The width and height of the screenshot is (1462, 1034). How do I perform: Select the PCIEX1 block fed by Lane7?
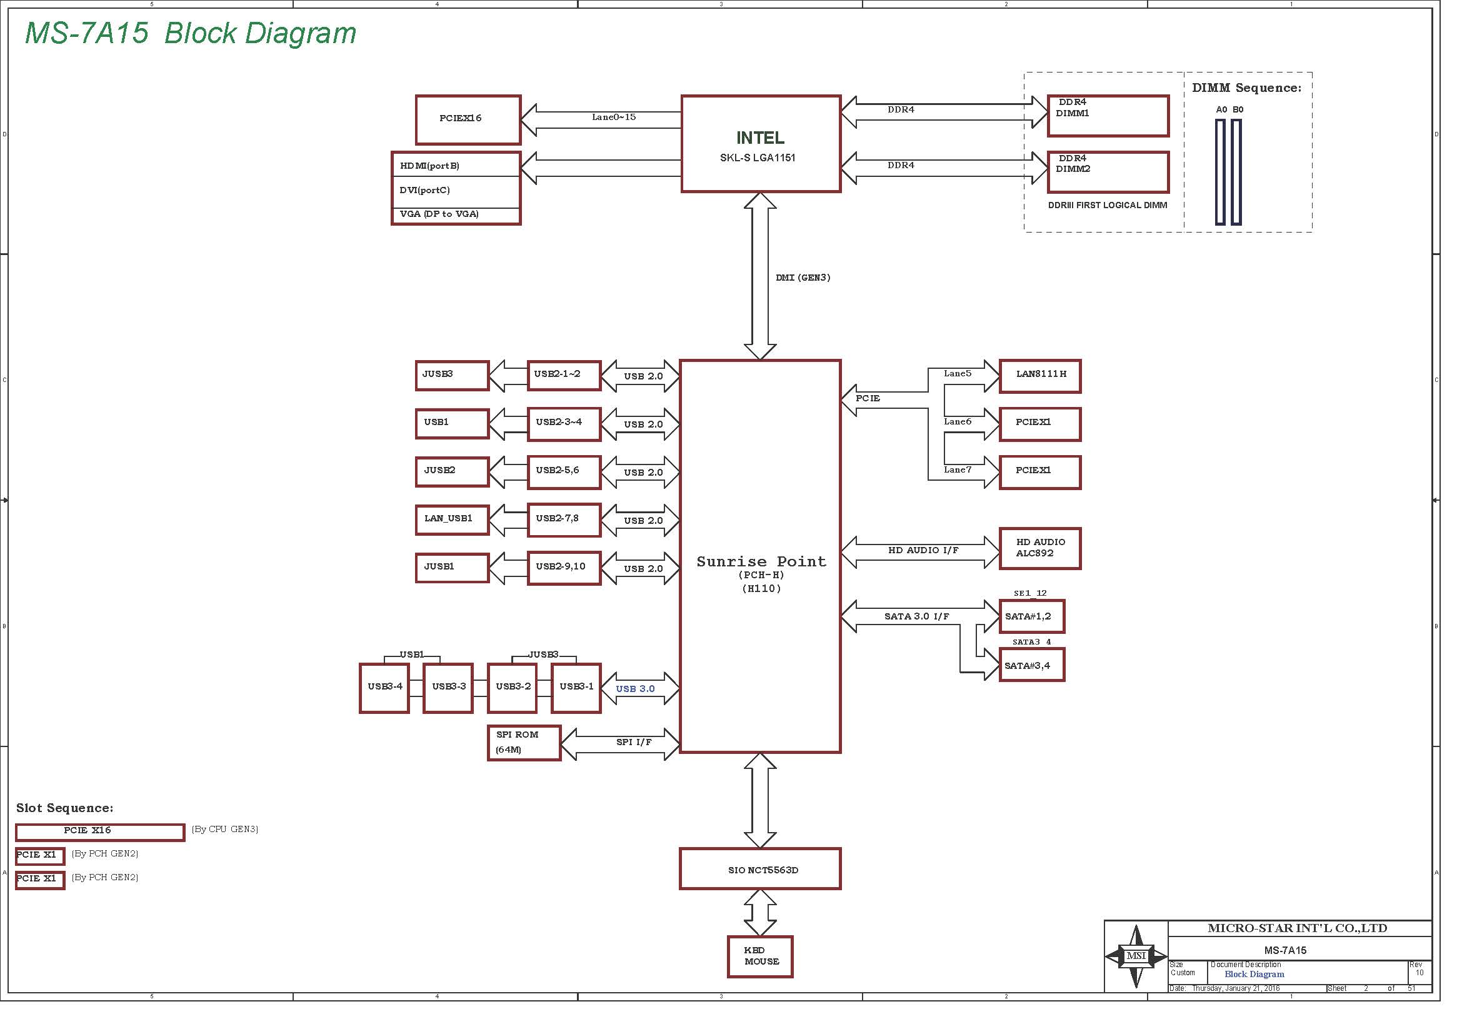pos(1040,473)
